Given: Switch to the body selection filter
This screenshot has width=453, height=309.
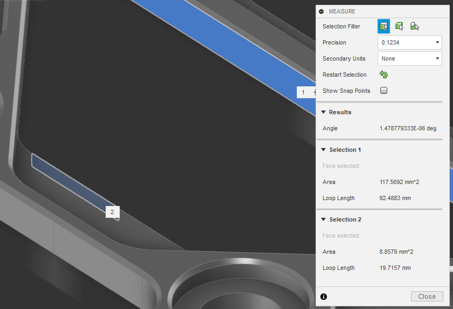Looking at the screenshot, I should [398, 26].
